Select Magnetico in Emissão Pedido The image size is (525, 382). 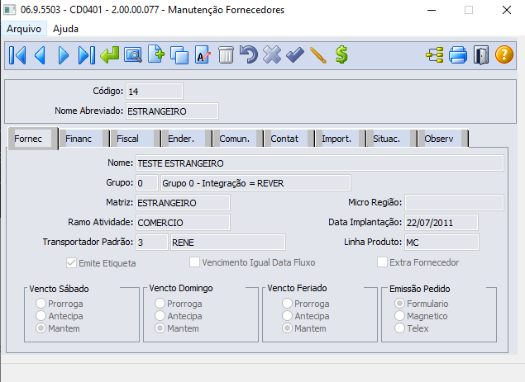(399, 315)
